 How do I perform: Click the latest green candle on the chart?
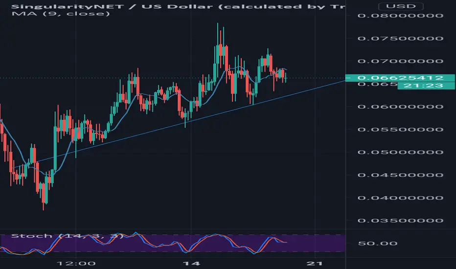pyautogui.click(x=286, y=78)
